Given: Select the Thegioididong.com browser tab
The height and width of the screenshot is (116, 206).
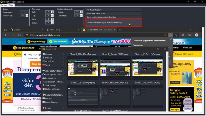Looking at the screenshot, I should coord(99,30).
